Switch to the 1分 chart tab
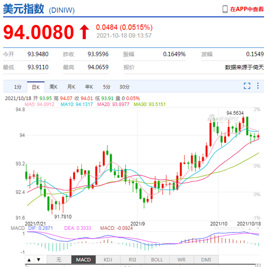Viewport: 268px width, 267px height. [x=18, y=87]
